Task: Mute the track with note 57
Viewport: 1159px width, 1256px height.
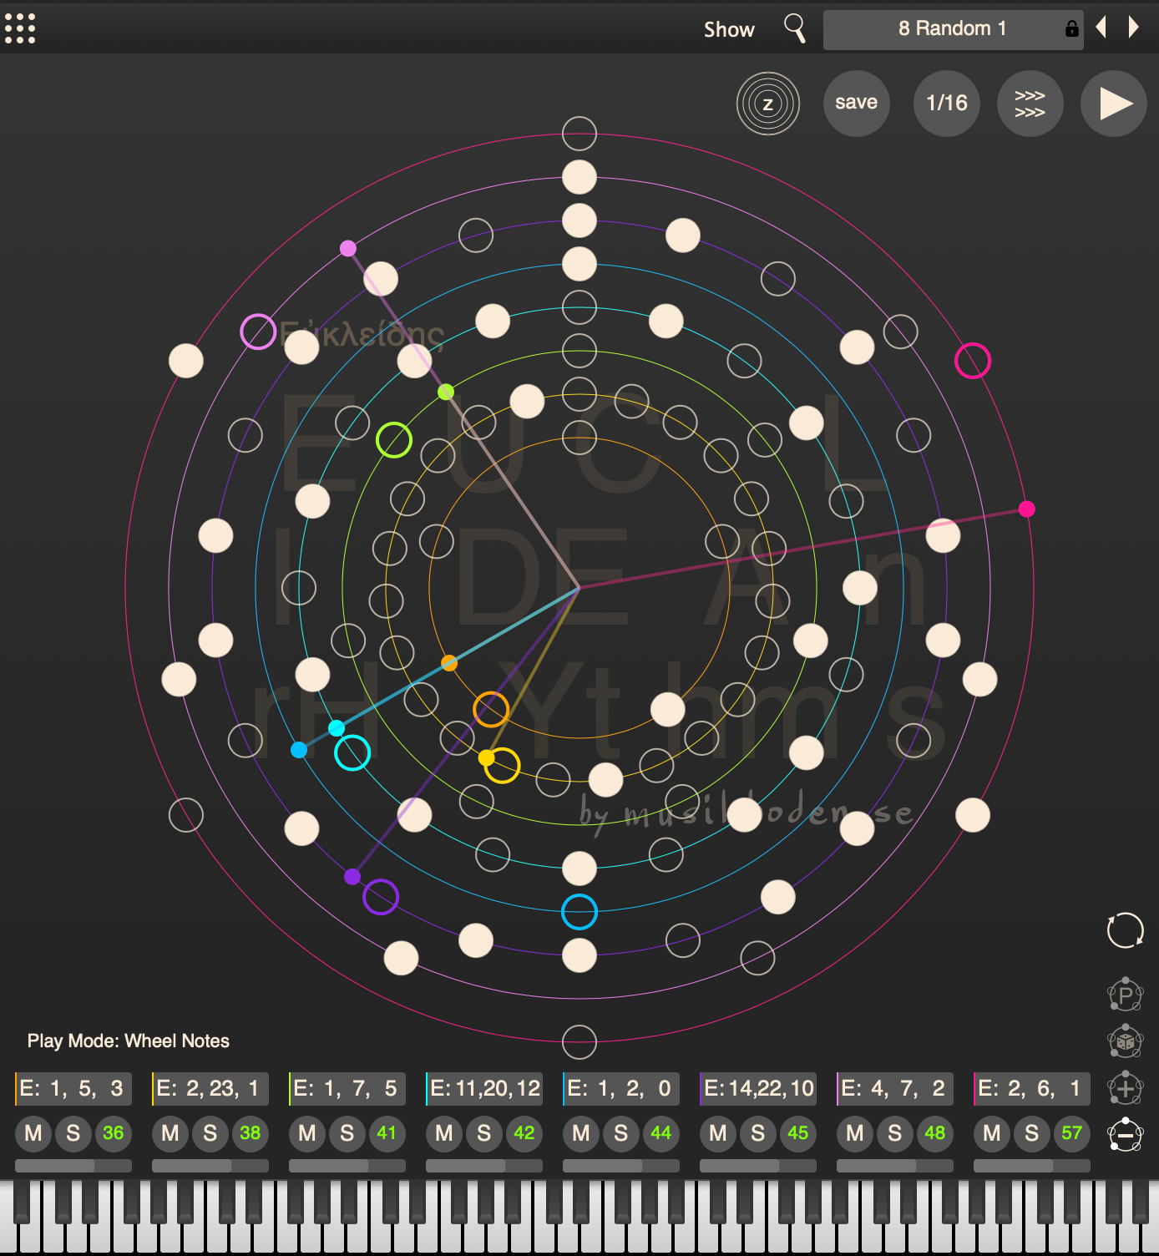Action: 992,1133
